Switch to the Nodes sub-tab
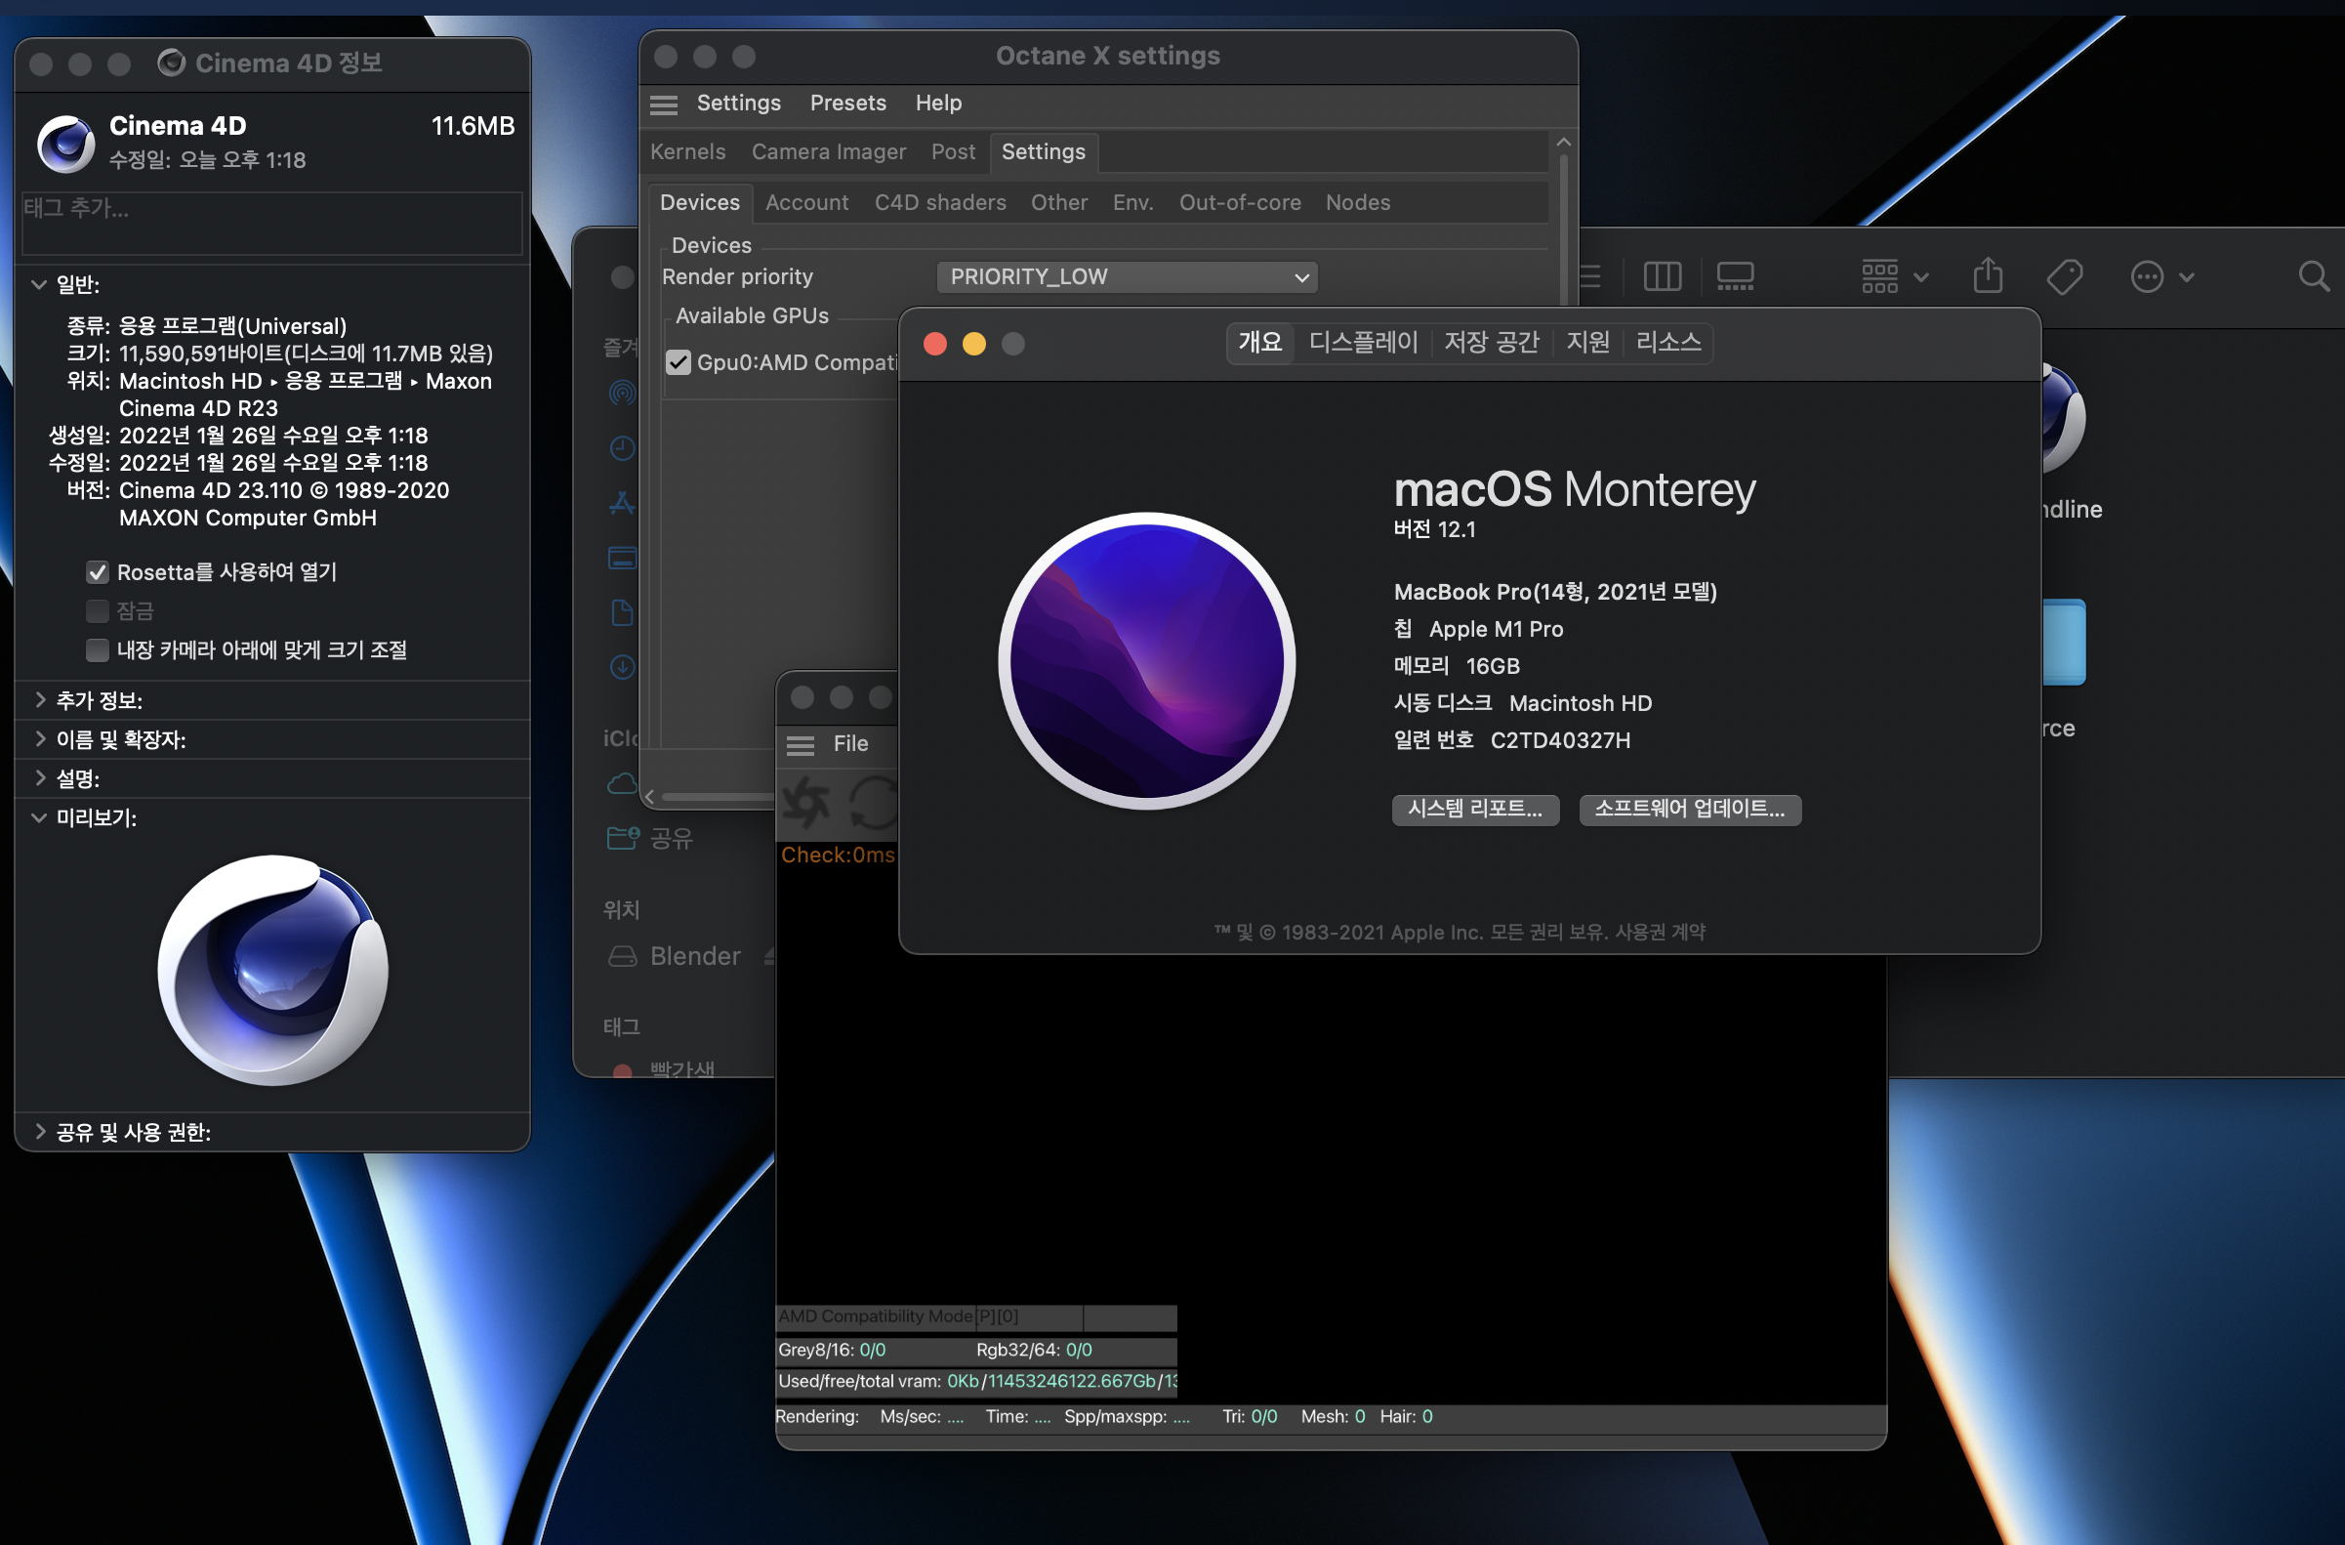This screenshot has height=1545, width=2345. click(1357, 203)
